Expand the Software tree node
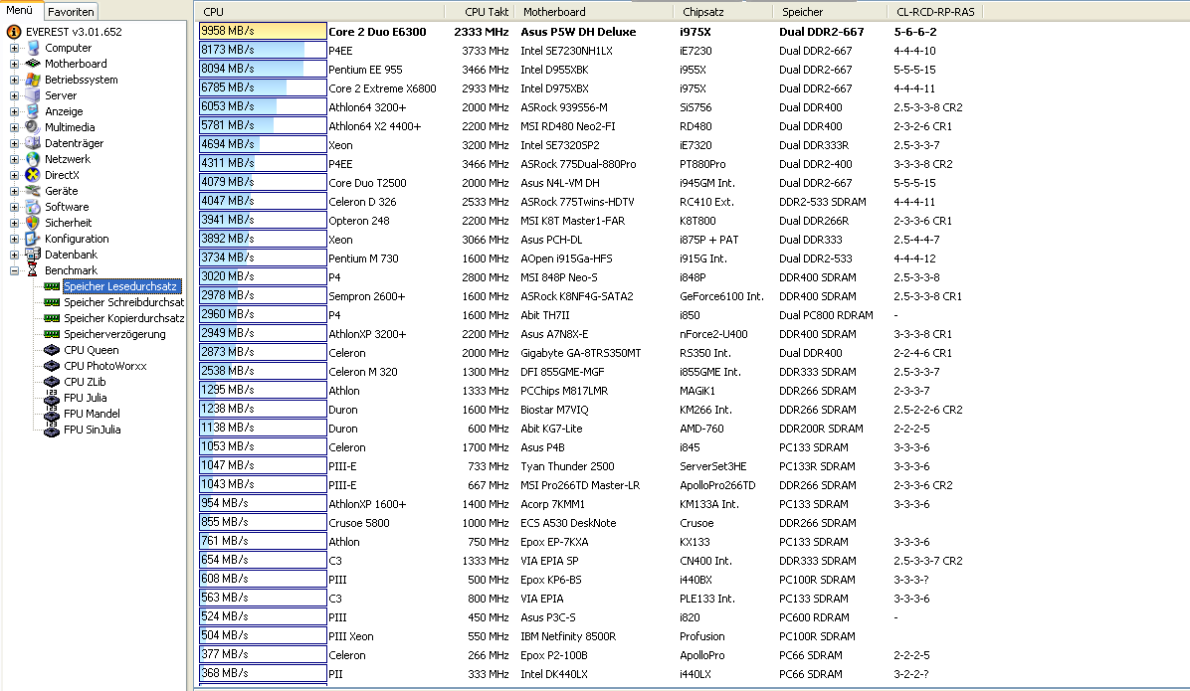This screenshot has height=691, width=1190. [14, 207]
